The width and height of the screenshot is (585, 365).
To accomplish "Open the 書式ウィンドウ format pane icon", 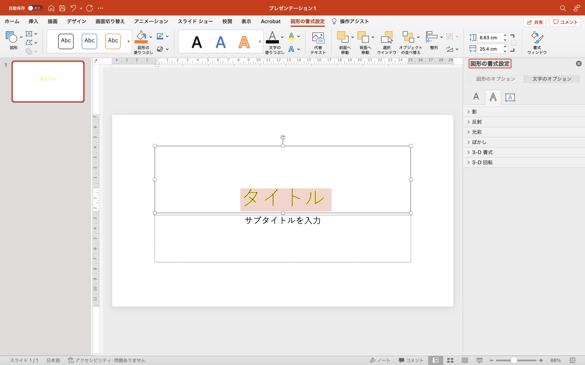I will [x=537, y=38].
